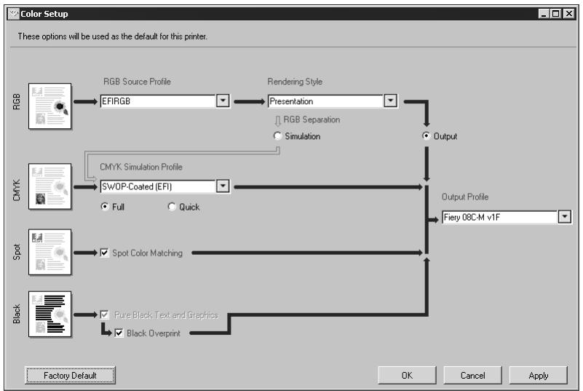583x391 pixels.
Task: Maximize the Color Setup window
Action: coord(555,14)
